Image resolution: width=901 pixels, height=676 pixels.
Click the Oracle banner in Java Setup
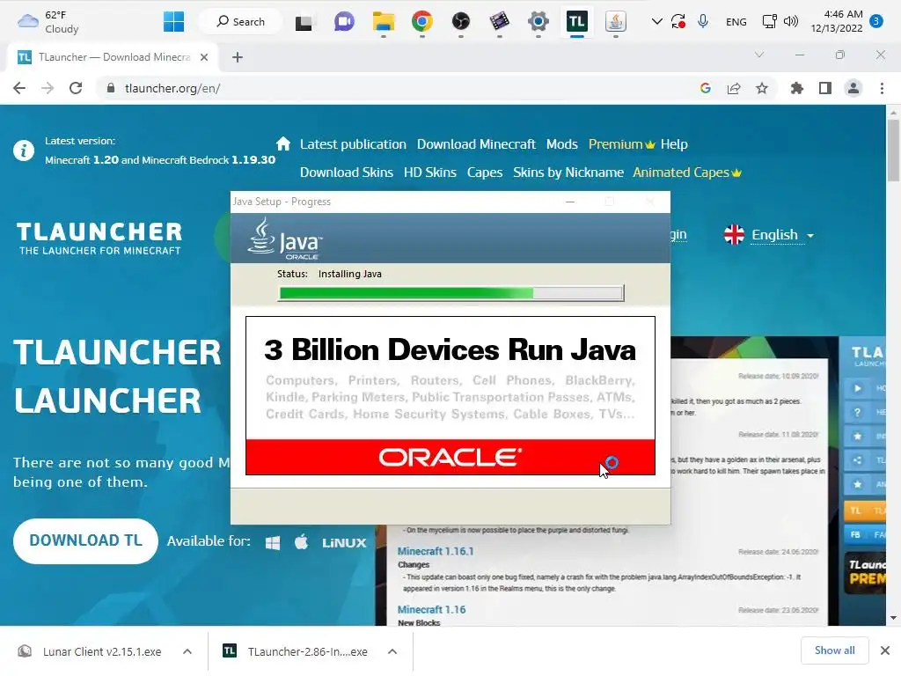[450, 458]
